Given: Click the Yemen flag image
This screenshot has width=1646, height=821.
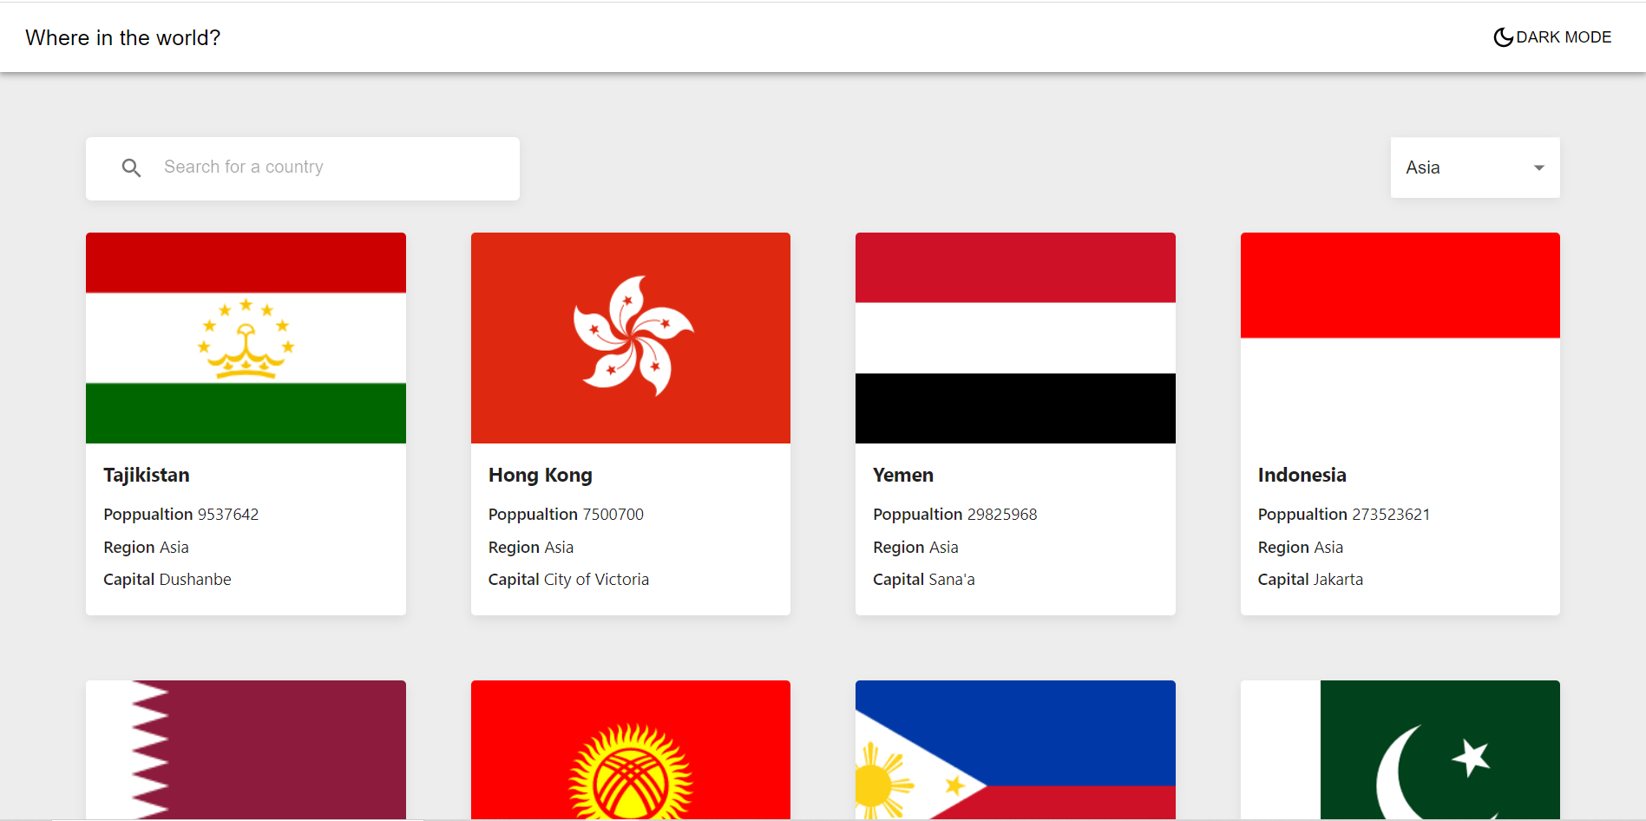Looking at the screenshot, I should [x=1015, y=338].
